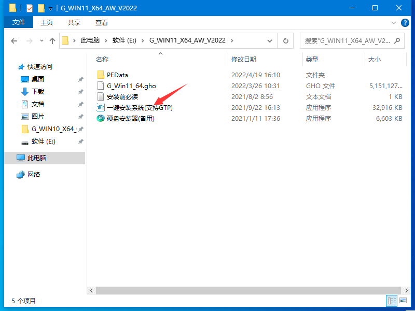Click inside the search box

point(342,40)
